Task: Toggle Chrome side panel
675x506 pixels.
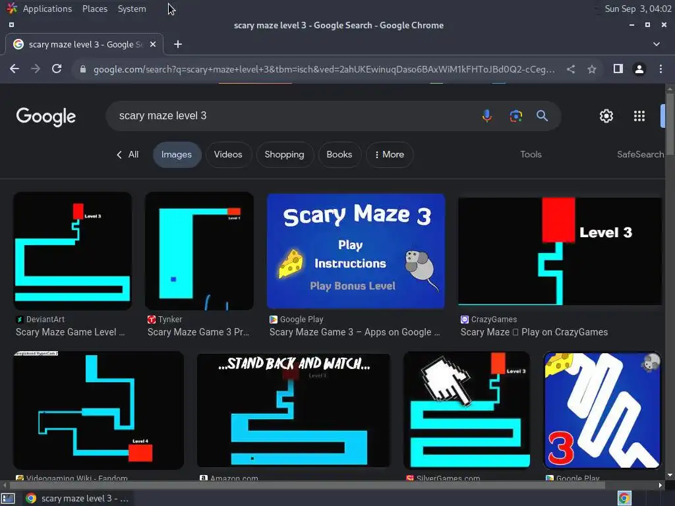Action: [x=618, y=69]
